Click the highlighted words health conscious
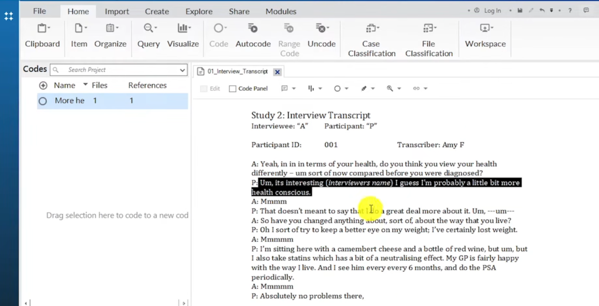 (281, 192)
